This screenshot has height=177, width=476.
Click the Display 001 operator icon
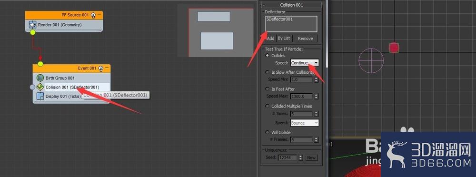point(40,96)
